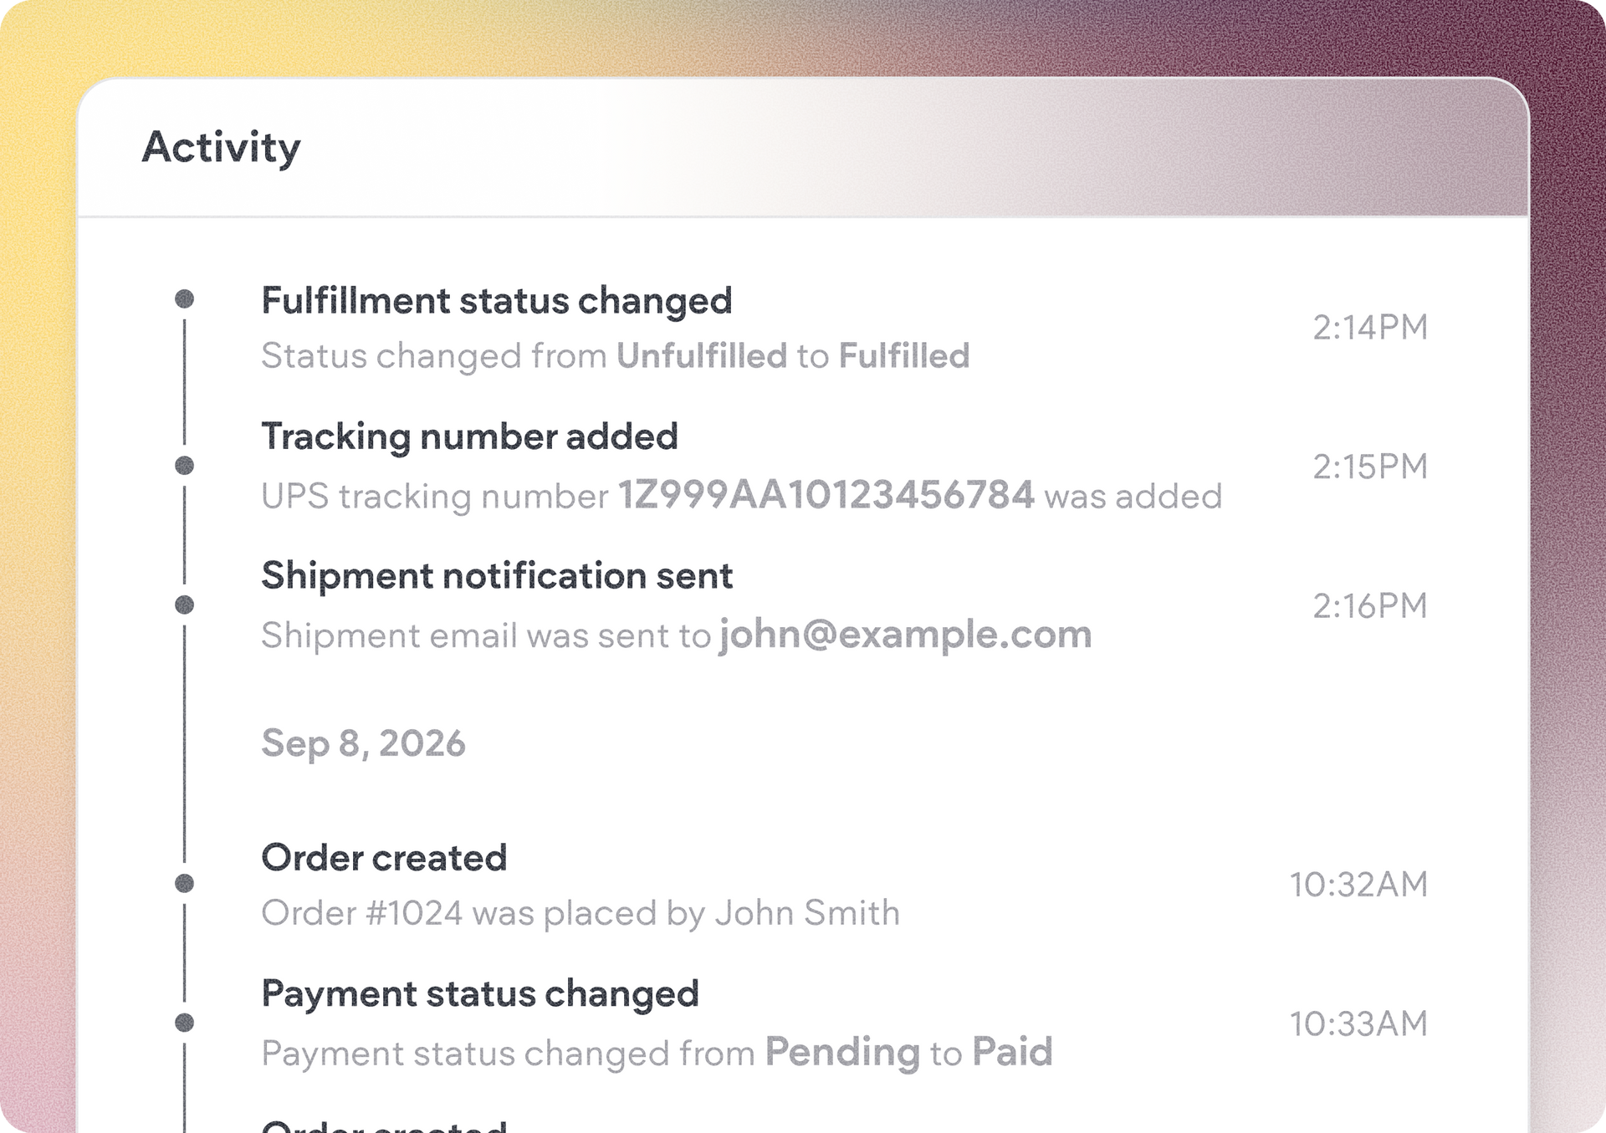Click the Tracking number added timeline dot
The image size is (1606, 1133).
185,465
